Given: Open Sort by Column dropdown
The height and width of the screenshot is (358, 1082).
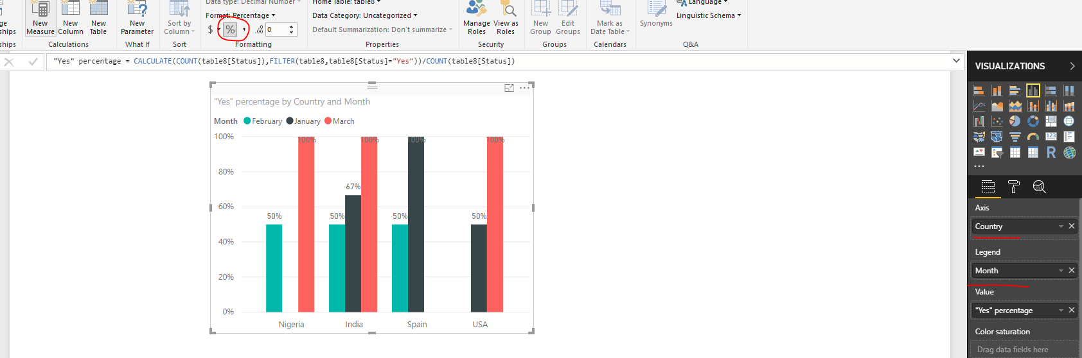Looking at the screenshot, I should 179,18.
